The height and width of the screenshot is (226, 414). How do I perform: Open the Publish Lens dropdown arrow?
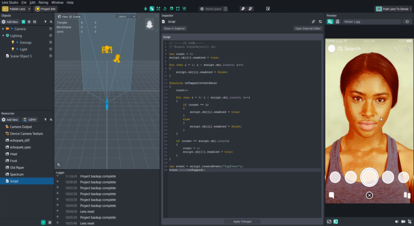[x=29, y=9]
